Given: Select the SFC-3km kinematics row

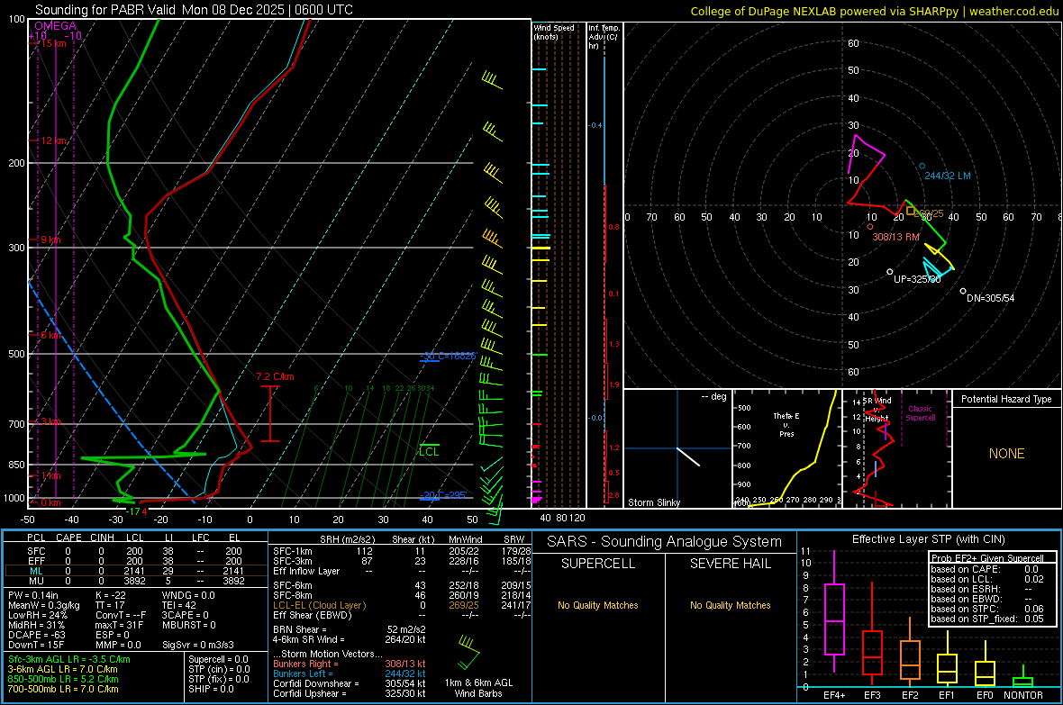Looking at the screenshot, I should [402, 561].
